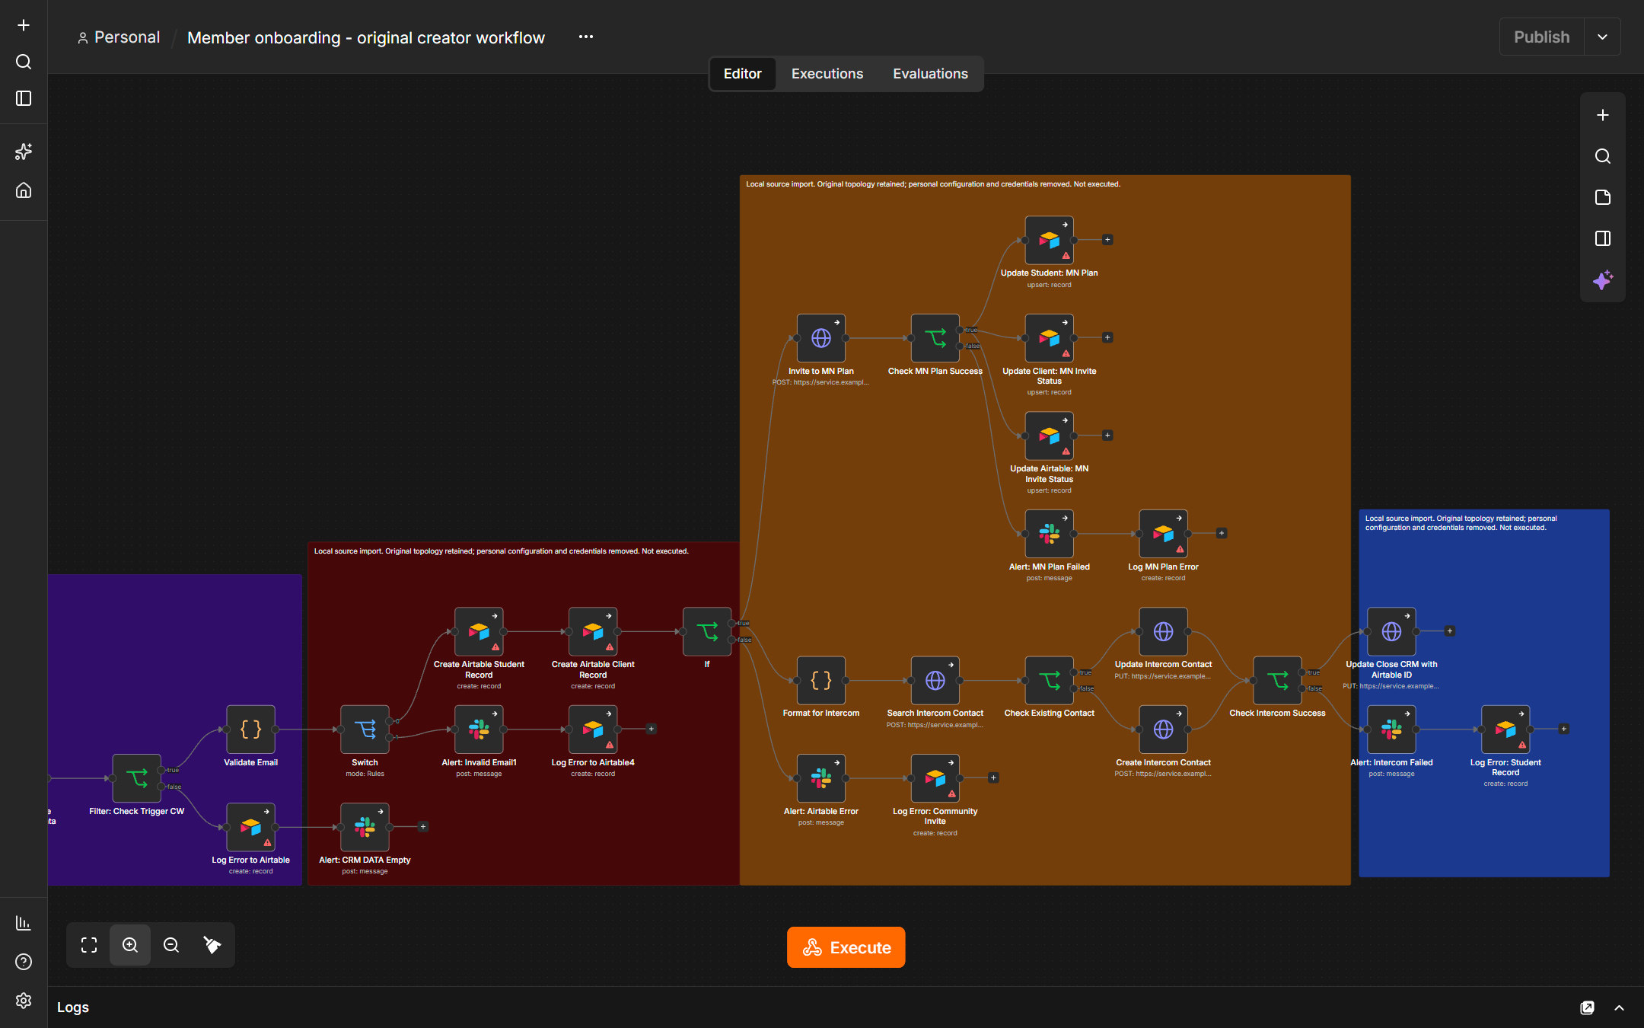Click the left sidebar create-new plus icon
1644x1028 pixels.
pyautogui.click(x=24, y=25)
